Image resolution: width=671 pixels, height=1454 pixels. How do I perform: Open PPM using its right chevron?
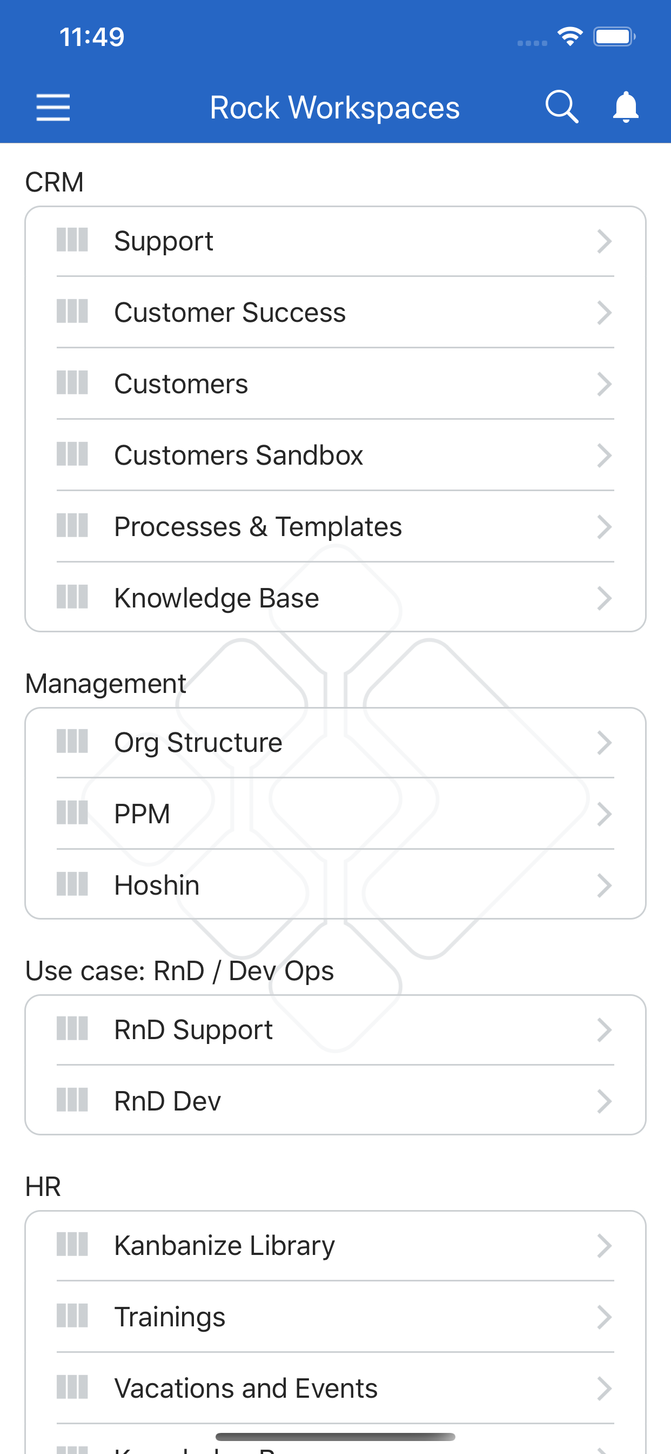pyautogui.click(x=605, y=814)
